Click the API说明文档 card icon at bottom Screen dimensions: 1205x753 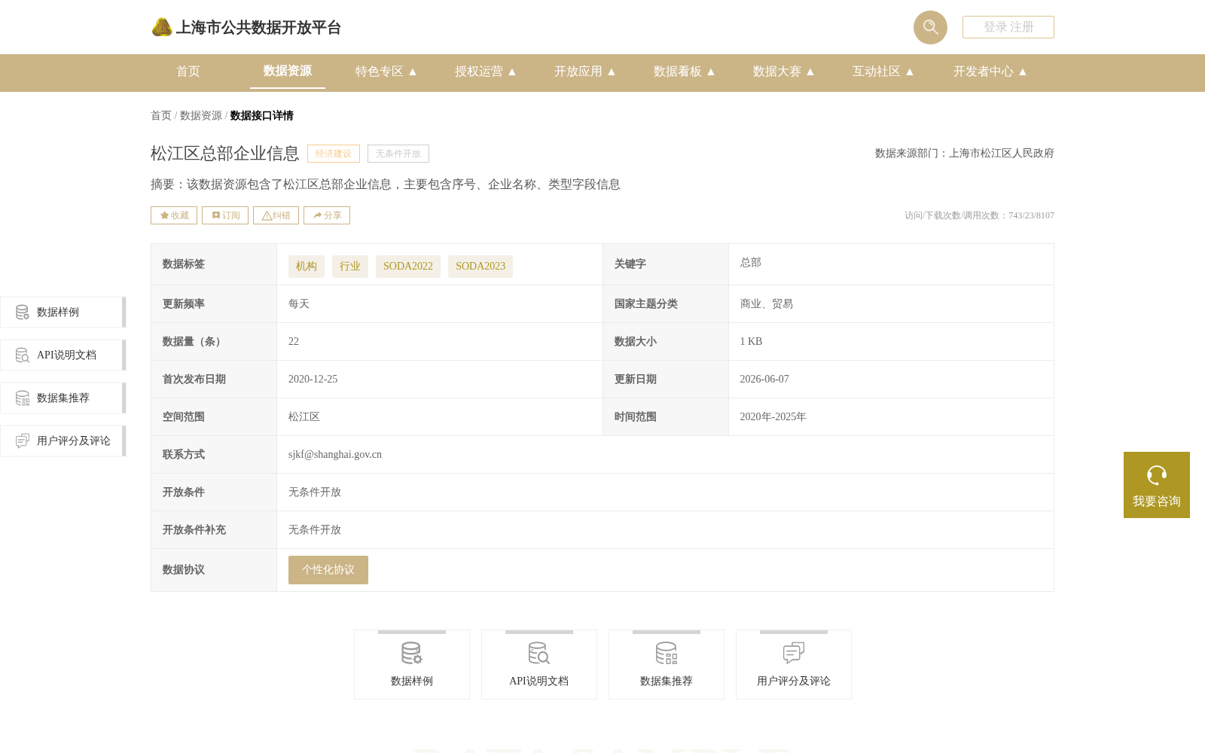coord(538,653)
